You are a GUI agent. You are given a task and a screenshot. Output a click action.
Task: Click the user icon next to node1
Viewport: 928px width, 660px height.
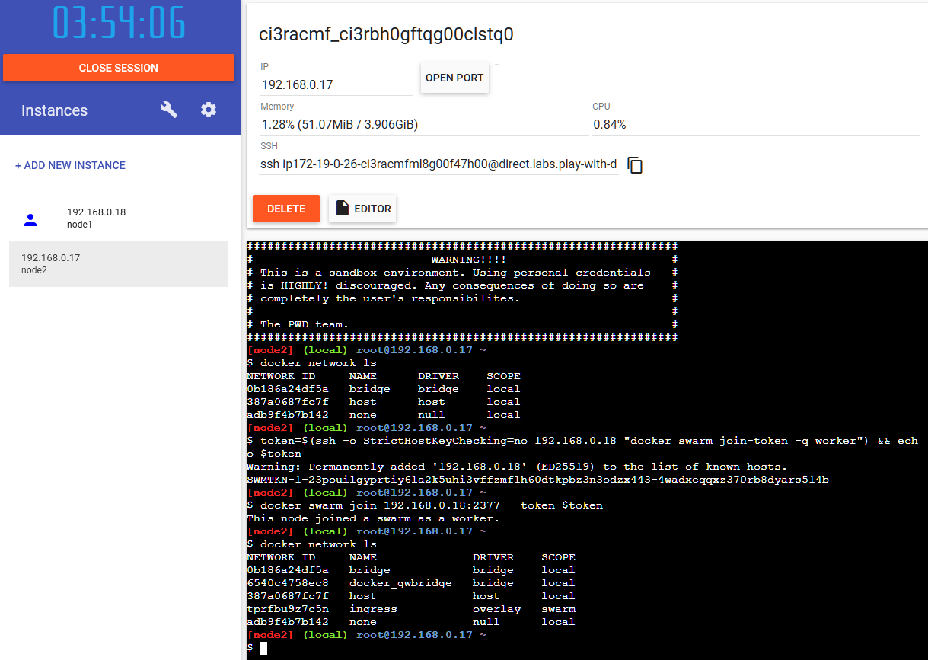[30, 219]
